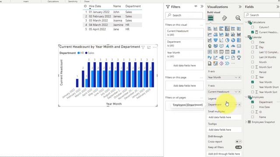The image size is (280, 157).
Task: Click the Small multiples data well
Action: 224,117
